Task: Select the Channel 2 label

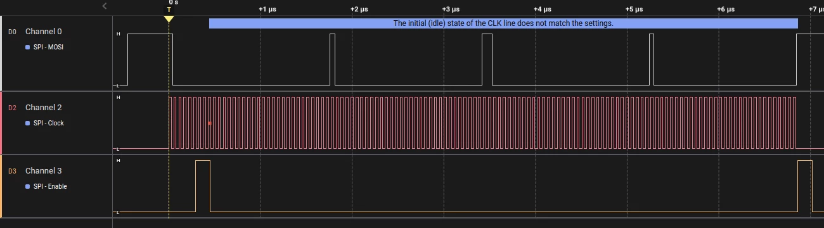Action: tap(44, 108)
